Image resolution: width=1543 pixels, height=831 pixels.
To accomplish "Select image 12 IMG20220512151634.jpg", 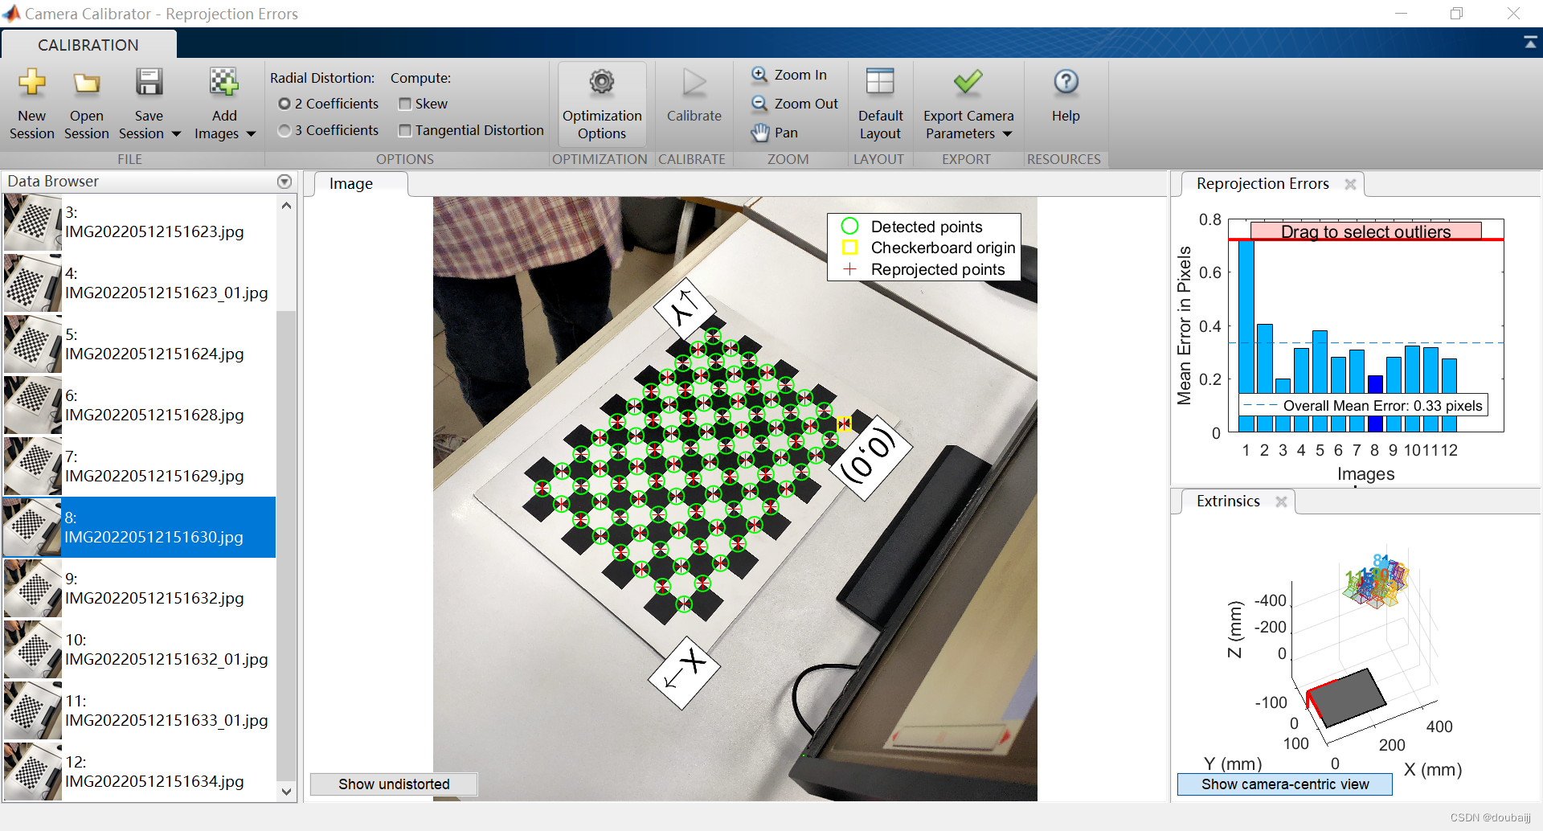I will click(140, 772).
